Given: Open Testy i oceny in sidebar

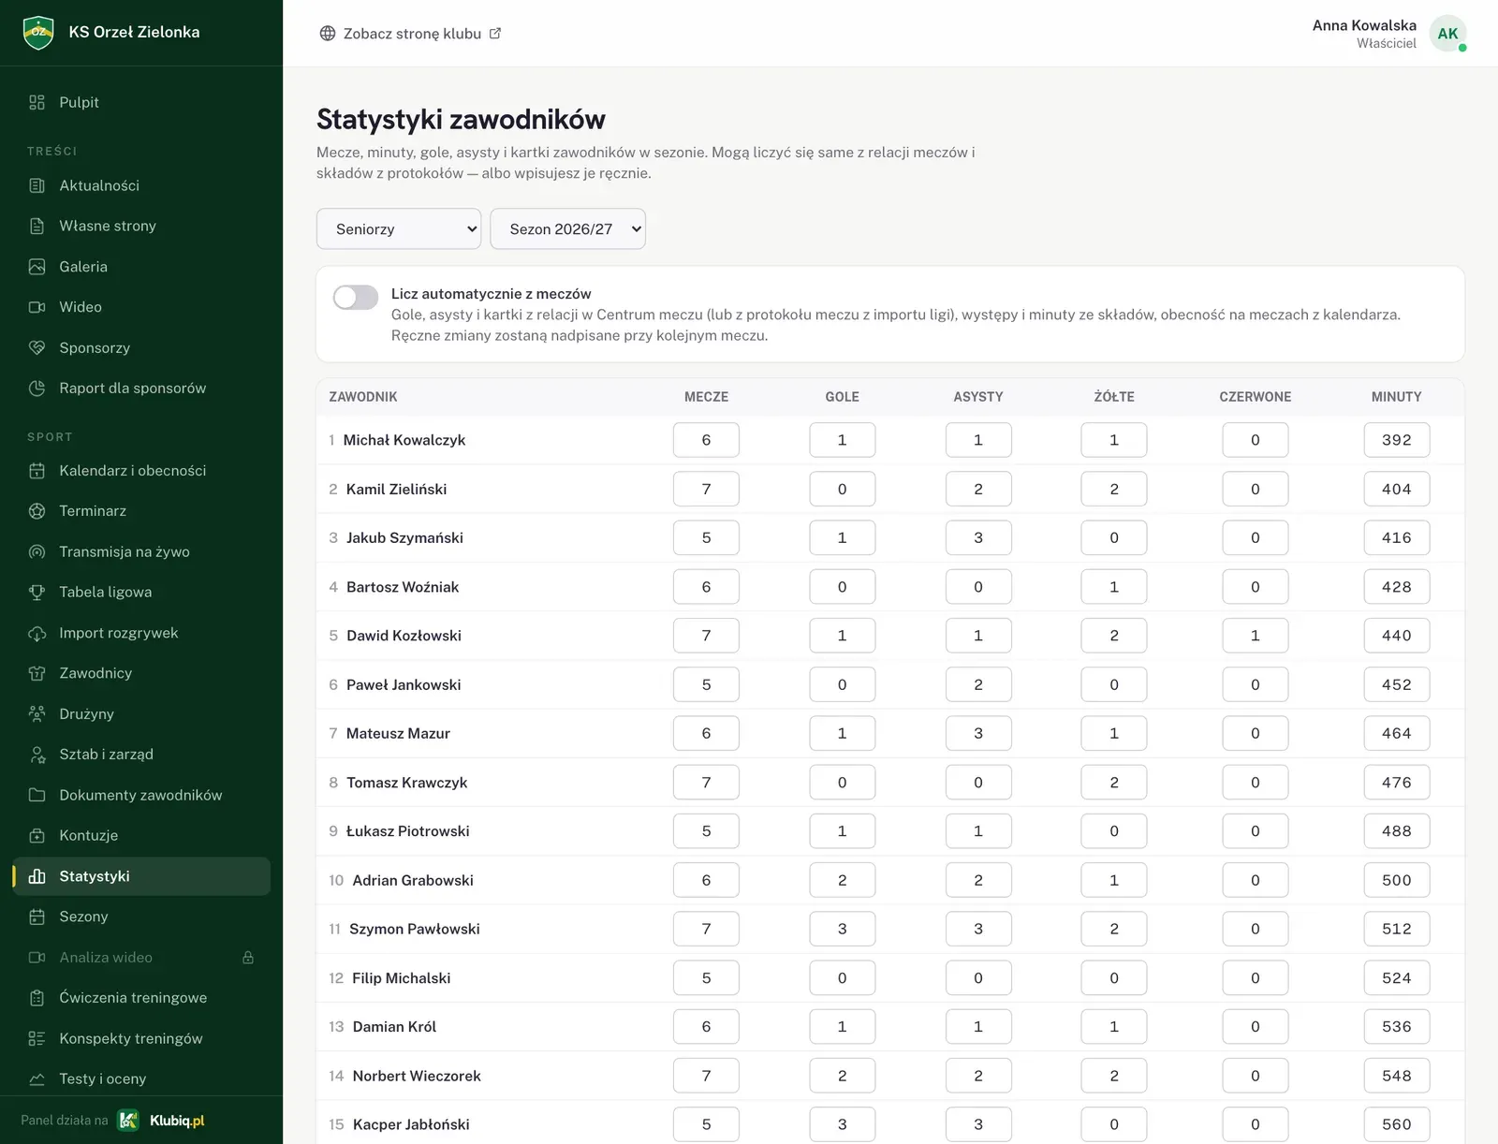Looking at the screenshot, I should tap(141, 1078).
